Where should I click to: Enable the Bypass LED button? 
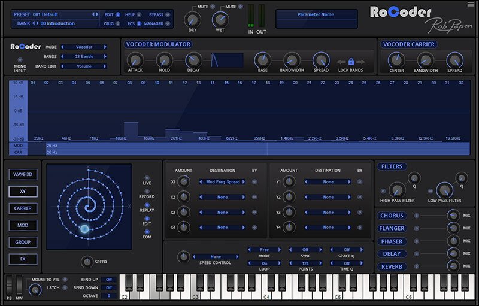pyautogui.click(x=168, y=14)
